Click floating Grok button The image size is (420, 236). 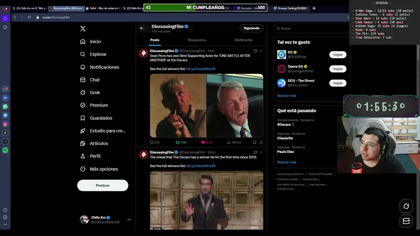(x=406, y=206)
